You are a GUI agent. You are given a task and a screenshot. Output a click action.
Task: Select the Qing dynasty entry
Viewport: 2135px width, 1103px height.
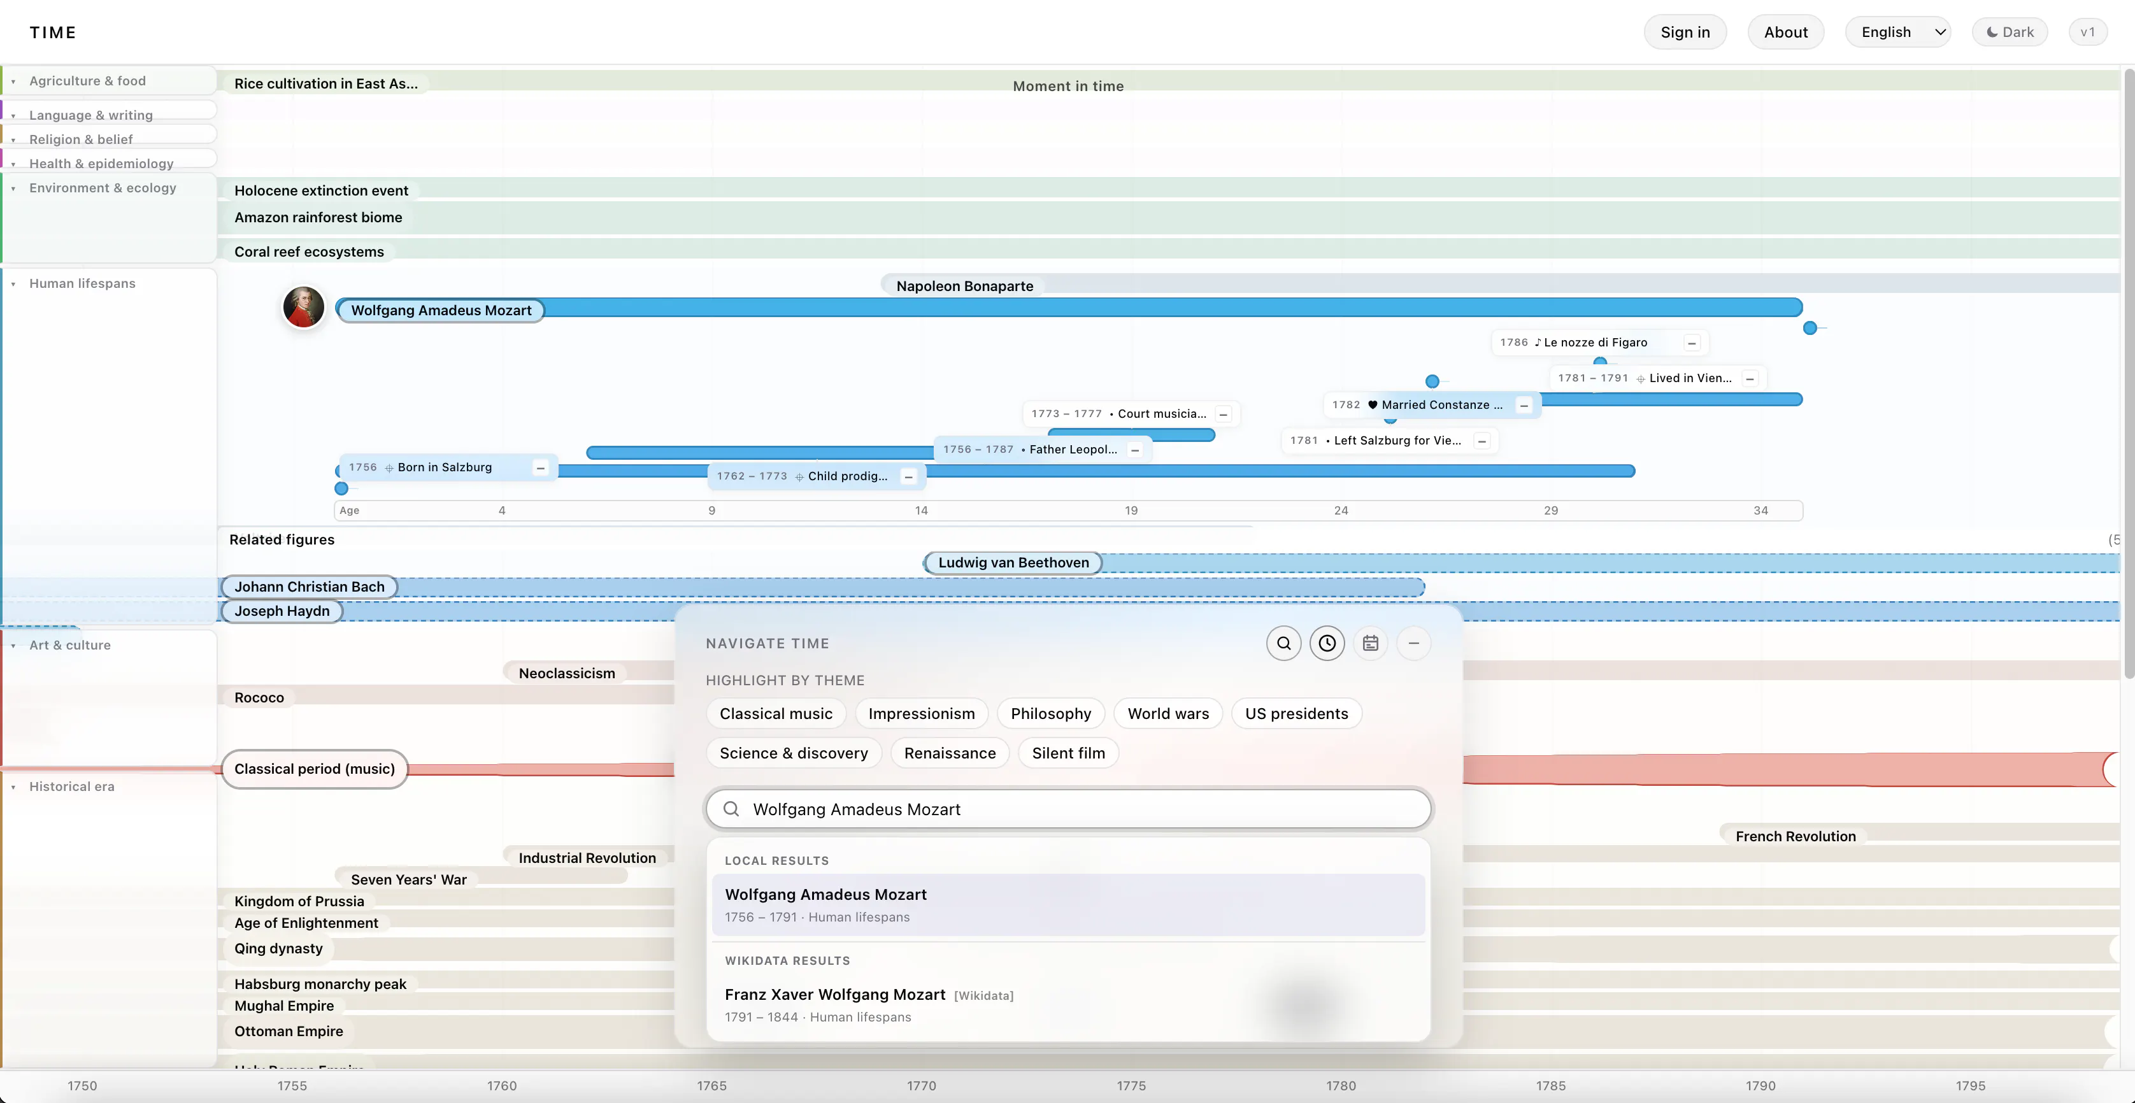coord(278,949)
